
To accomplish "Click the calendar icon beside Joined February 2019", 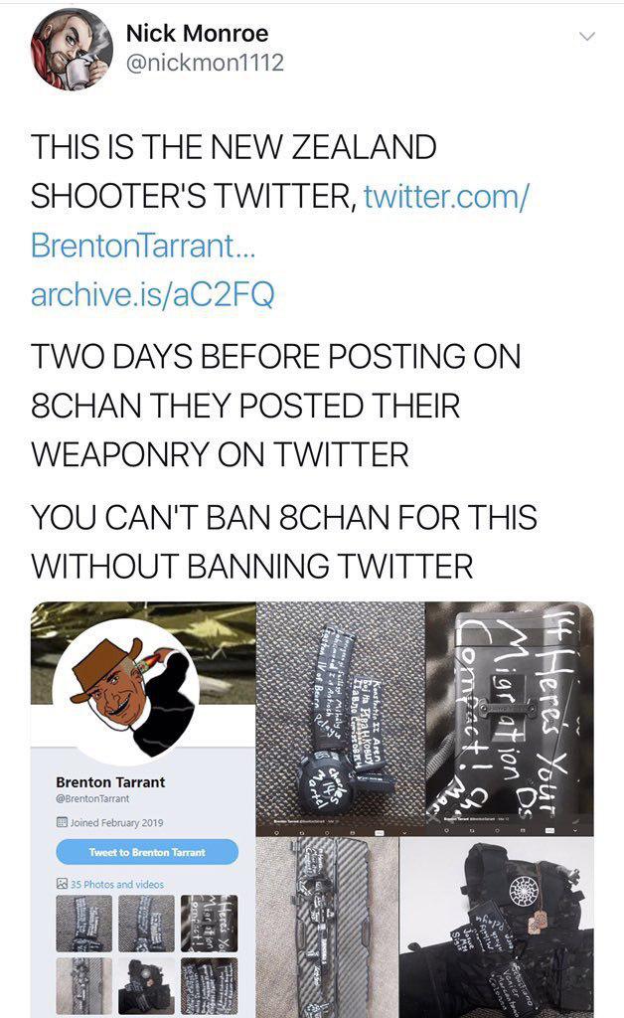I will tap(62, 823).
